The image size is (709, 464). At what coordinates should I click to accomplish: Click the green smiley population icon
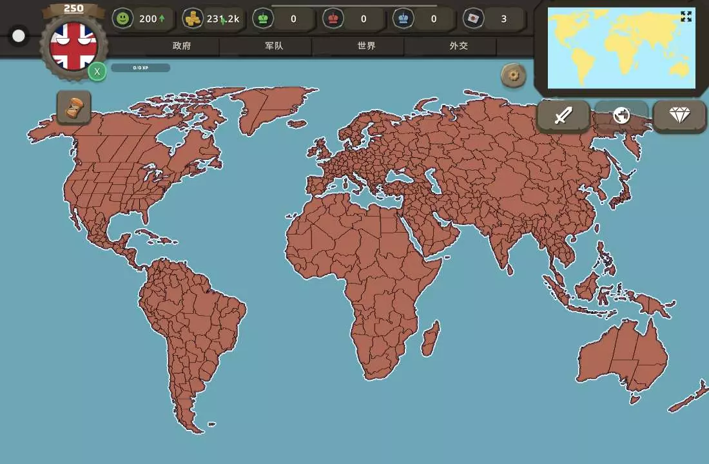(x=123, y=19)
